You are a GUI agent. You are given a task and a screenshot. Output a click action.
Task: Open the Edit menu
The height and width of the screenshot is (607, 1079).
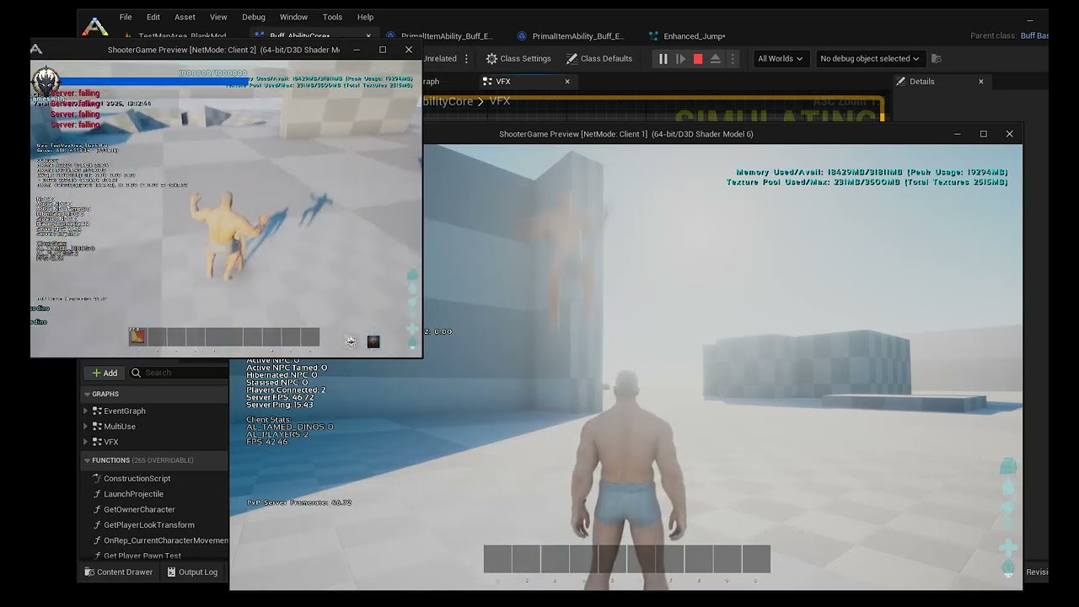click(153, 17)
